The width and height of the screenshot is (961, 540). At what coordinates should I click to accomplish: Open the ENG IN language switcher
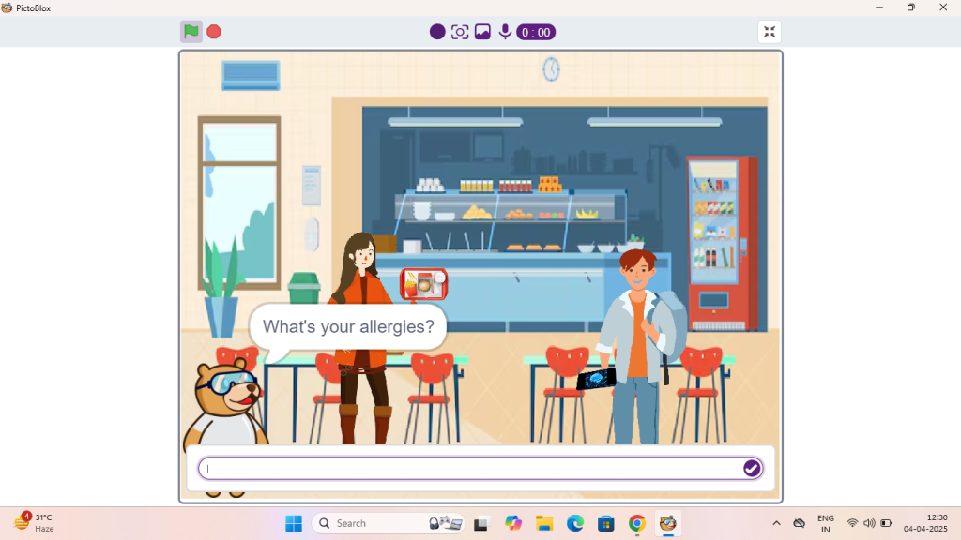point(826,523)
